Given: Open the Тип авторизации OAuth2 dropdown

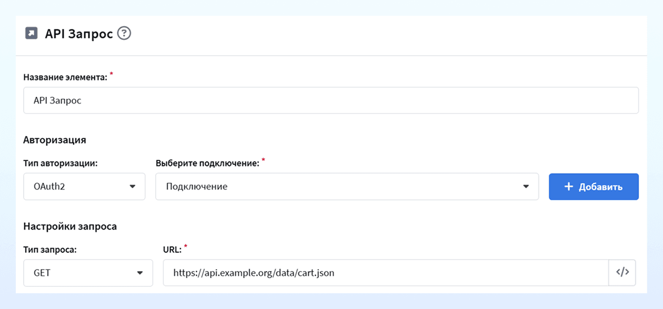Looking at the screenshot, I should click(x=84, y=187).
